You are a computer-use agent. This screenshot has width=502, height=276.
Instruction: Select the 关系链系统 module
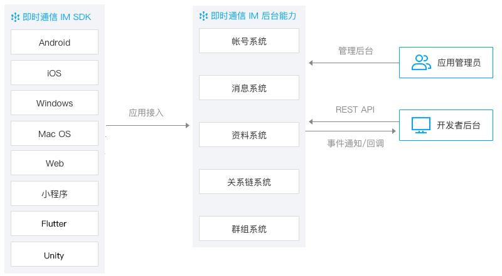pyautogui.click(x=249, y=181)
